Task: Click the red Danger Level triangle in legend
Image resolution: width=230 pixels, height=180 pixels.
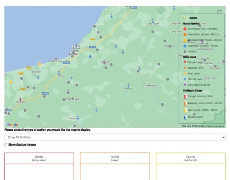Action: [185, 62]
